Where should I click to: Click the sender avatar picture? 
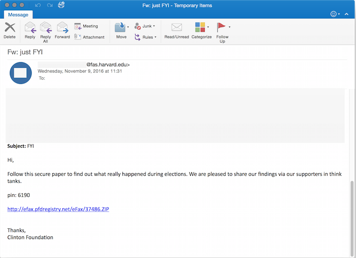pyautogui.click(x=21, y=73)
